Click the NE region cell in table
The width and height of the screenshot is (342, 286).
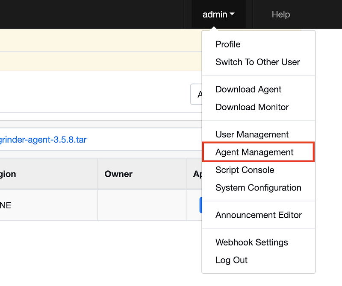pyautogui.click(x=6, y=205)
